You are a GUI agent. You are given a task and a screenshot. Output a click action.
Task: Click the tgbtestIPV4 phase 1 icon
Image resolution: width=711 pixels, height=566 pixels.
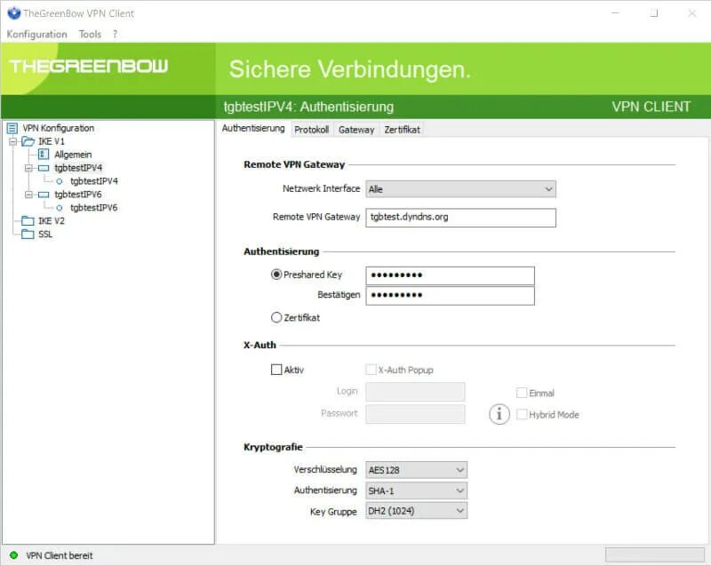click(x=44, y=168)
